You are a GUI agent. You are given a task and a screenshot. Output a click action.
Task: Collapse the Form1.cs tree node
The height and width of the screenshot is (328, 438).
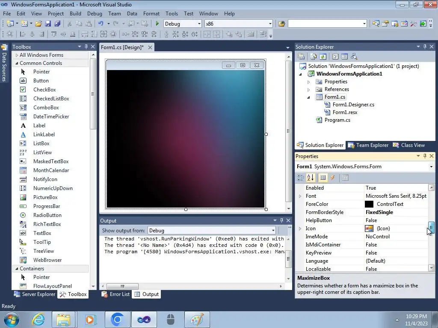tap(308, 97)
